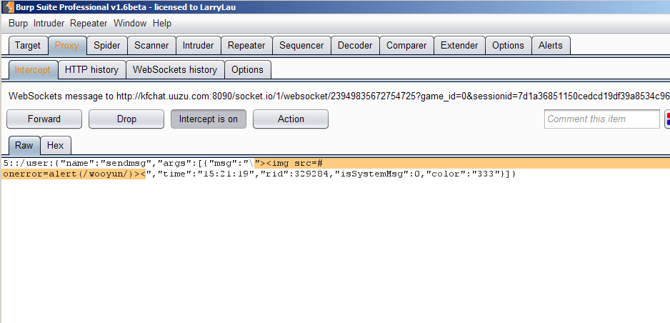Open the Intruder menu in menu bar

(x=49, y=24)
